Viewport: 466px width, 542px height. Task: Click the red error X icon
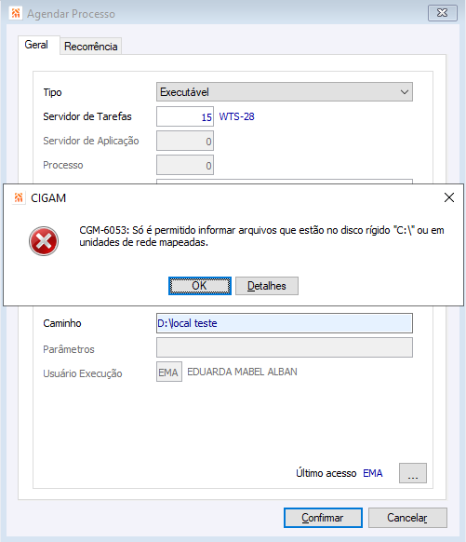[x=44, y=241]
